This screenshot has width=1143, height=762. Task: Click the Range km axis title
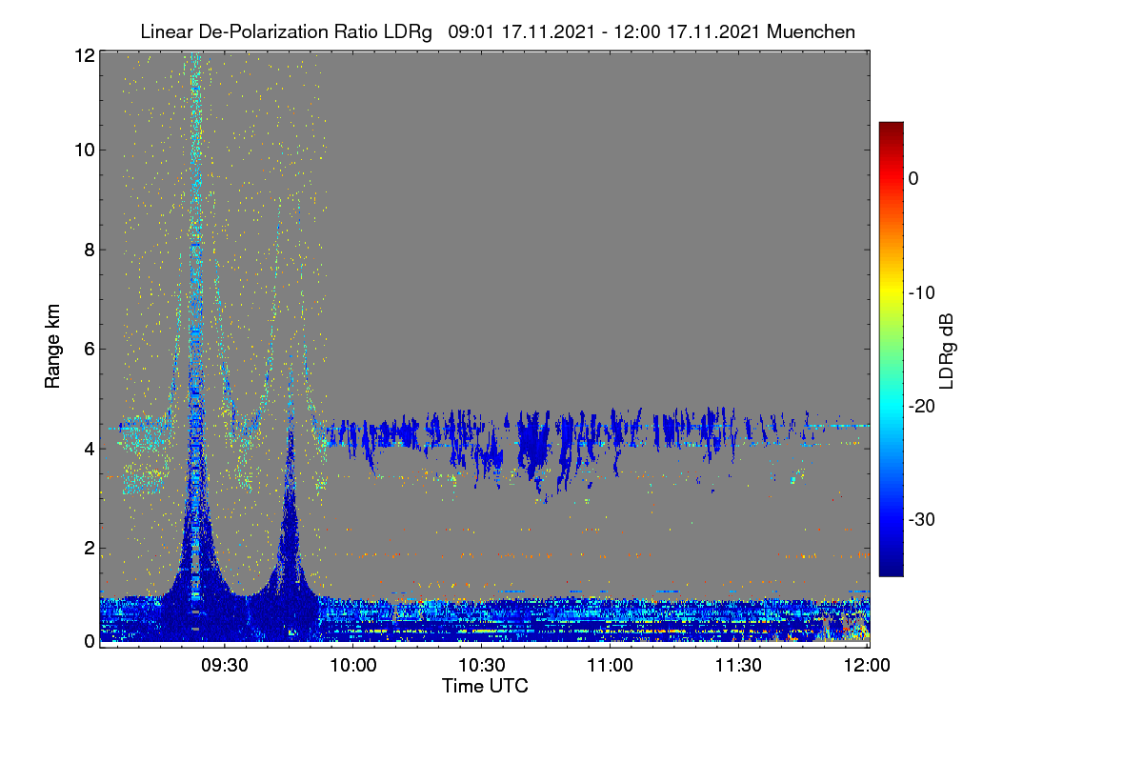[54, 346]
